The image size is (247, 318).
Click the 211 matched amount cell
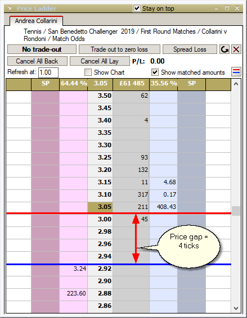tap(131, 207)
